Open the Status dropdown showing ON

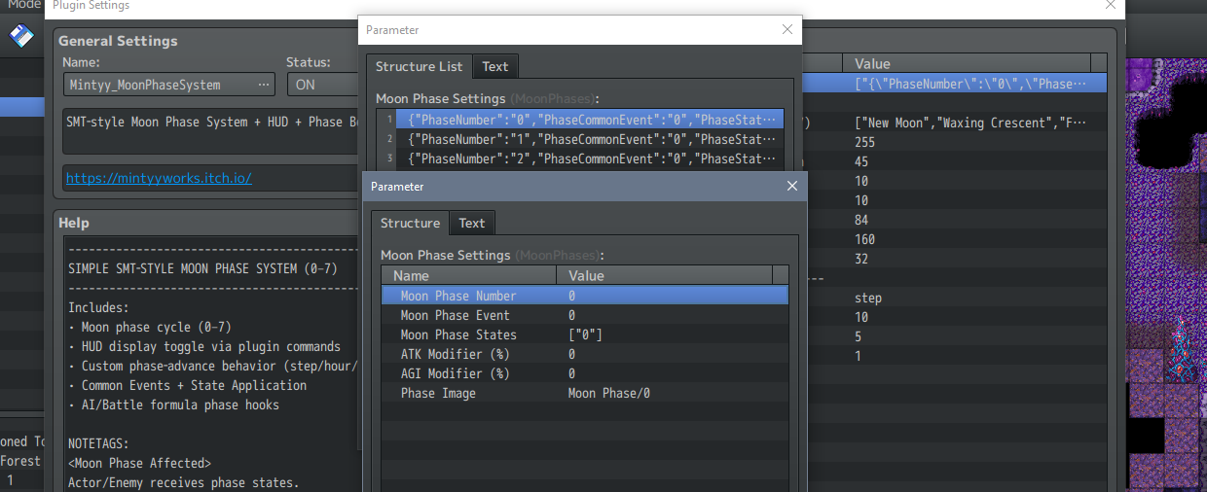pos(321,85)
